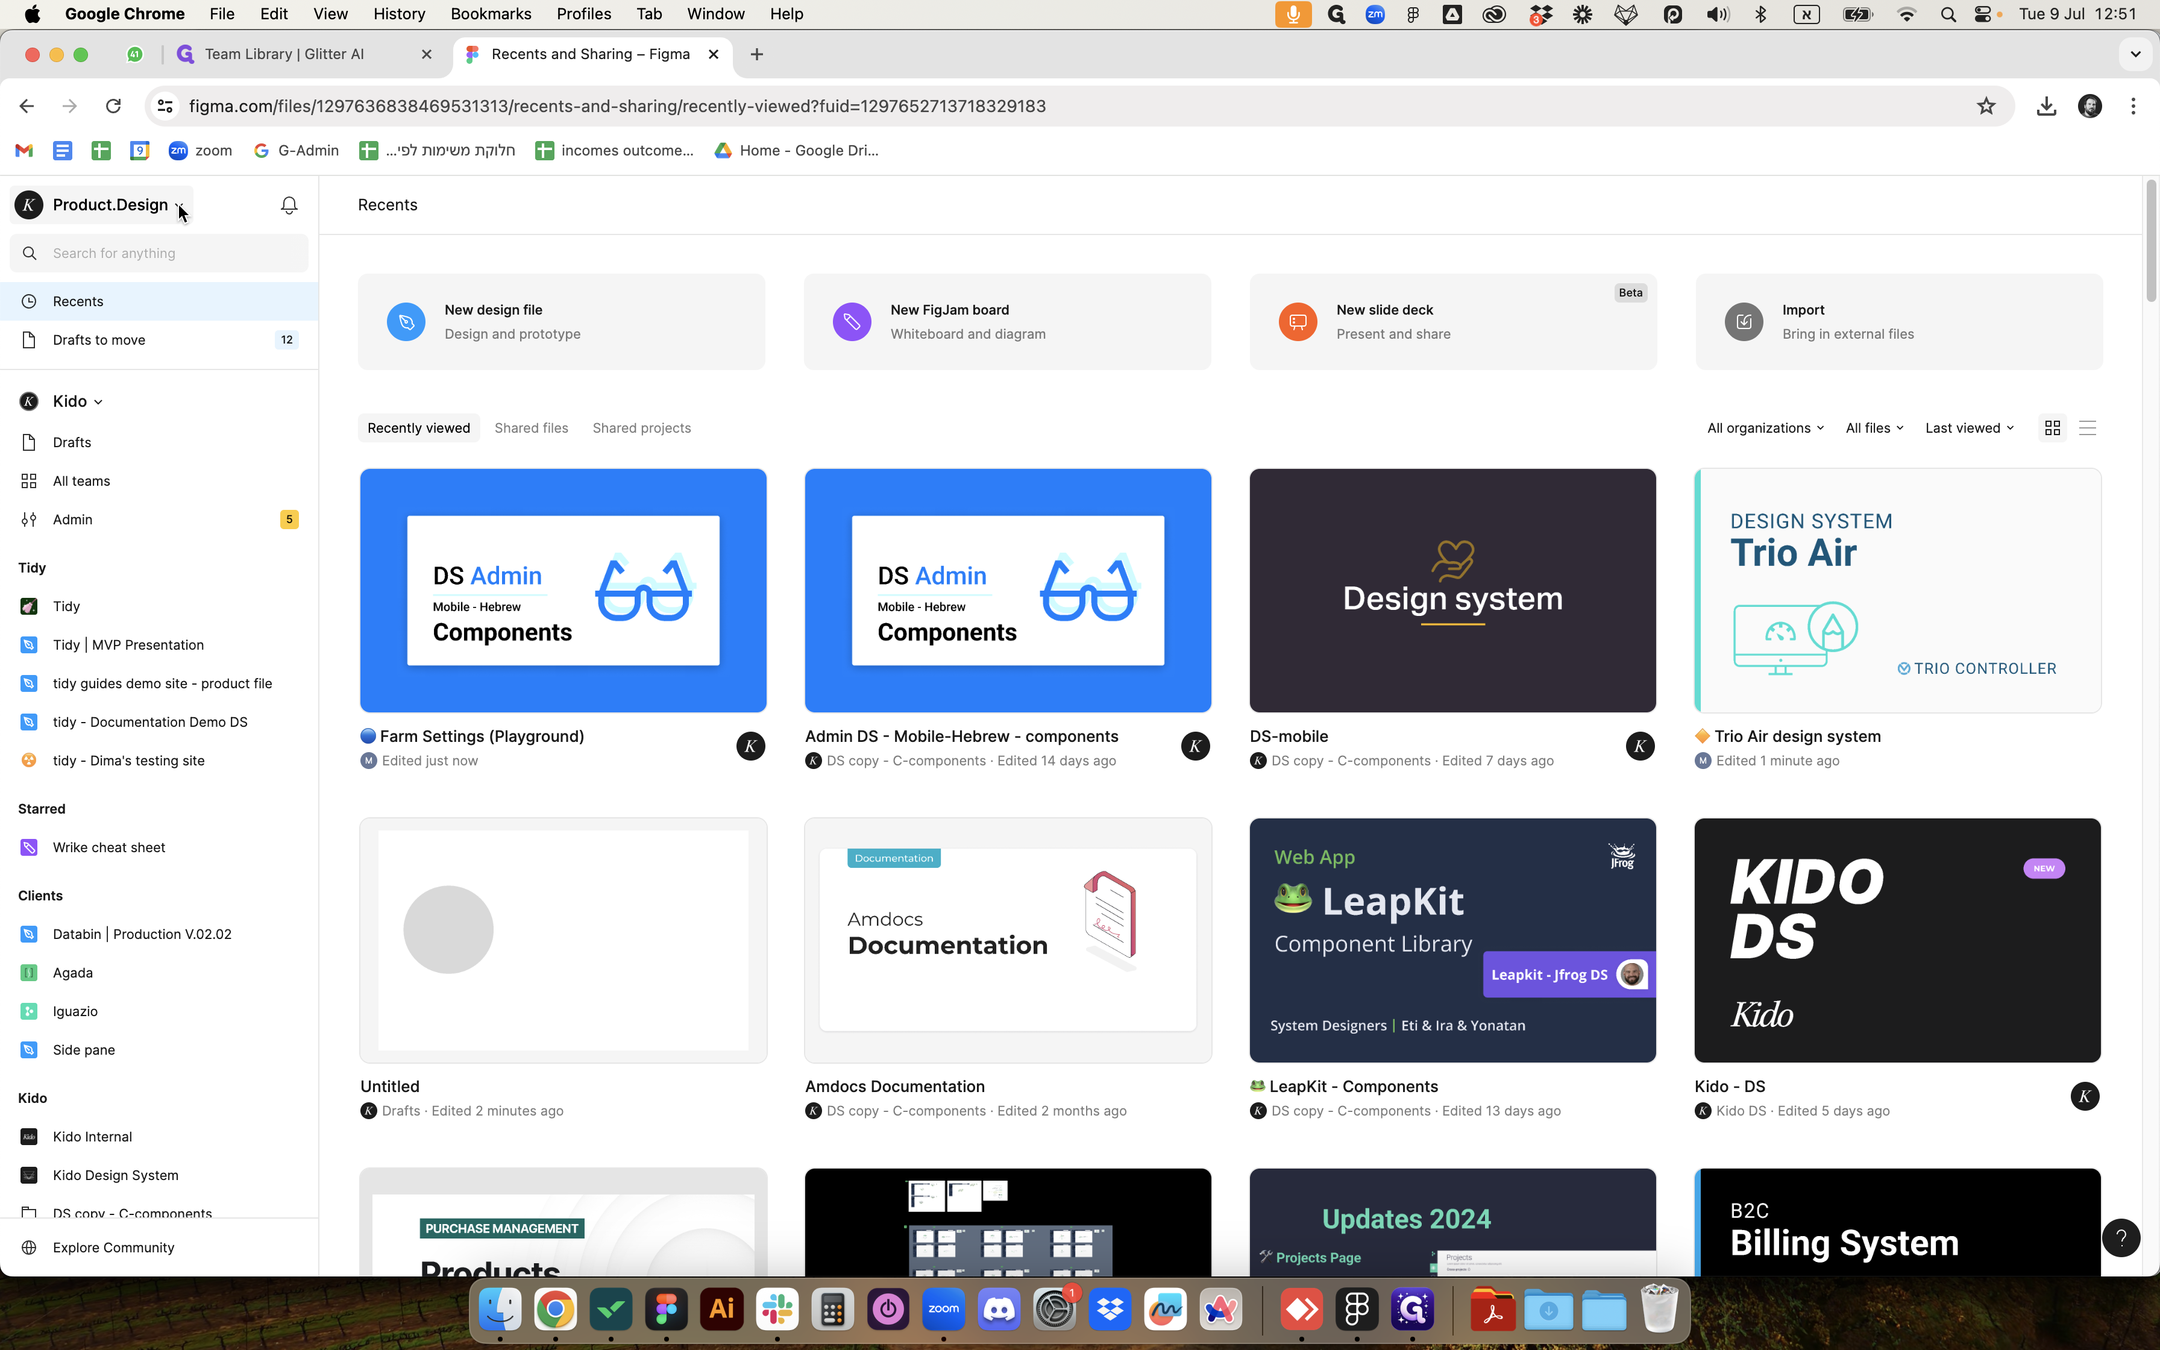Image resolution: width=2160 pixels, height=1350 pixels.
Task: Click the New design file pen icon
Action: pos(406,321)
